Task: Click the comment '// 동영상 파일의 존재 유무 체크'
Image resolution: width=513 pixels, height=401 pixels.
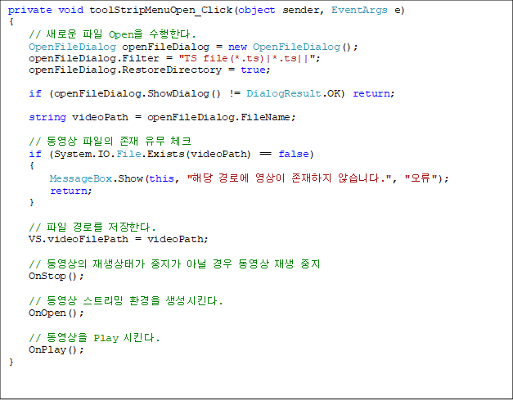Action: tap(110, 141)
